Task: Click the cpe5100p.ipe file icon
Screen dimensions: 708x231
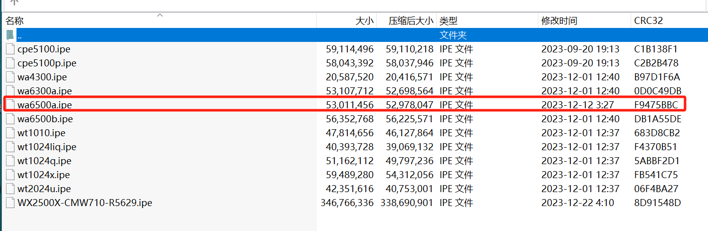Action: pyautogui.click(x=10, y=63)
